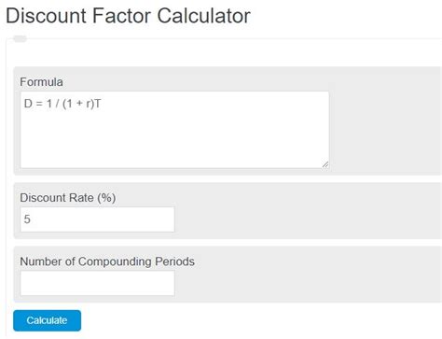Image resolution: width=442 pixels, height=339 pixels.
Task: Click the word Factor in the page title
Action: point(122,16)
